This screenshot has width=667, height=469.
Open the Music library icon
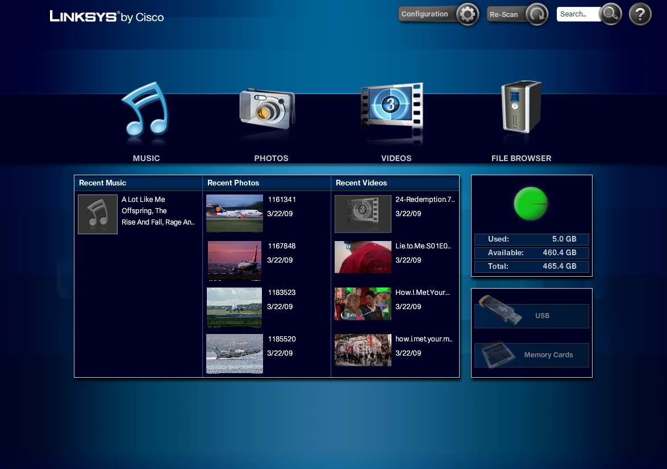tap(145, 112)
